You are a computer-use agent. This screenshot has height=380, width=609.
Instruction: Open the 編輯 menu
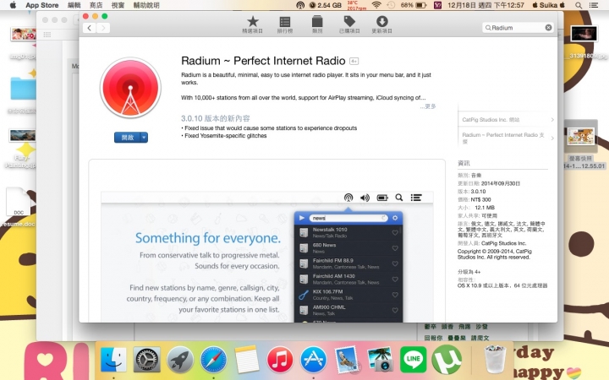74,5
